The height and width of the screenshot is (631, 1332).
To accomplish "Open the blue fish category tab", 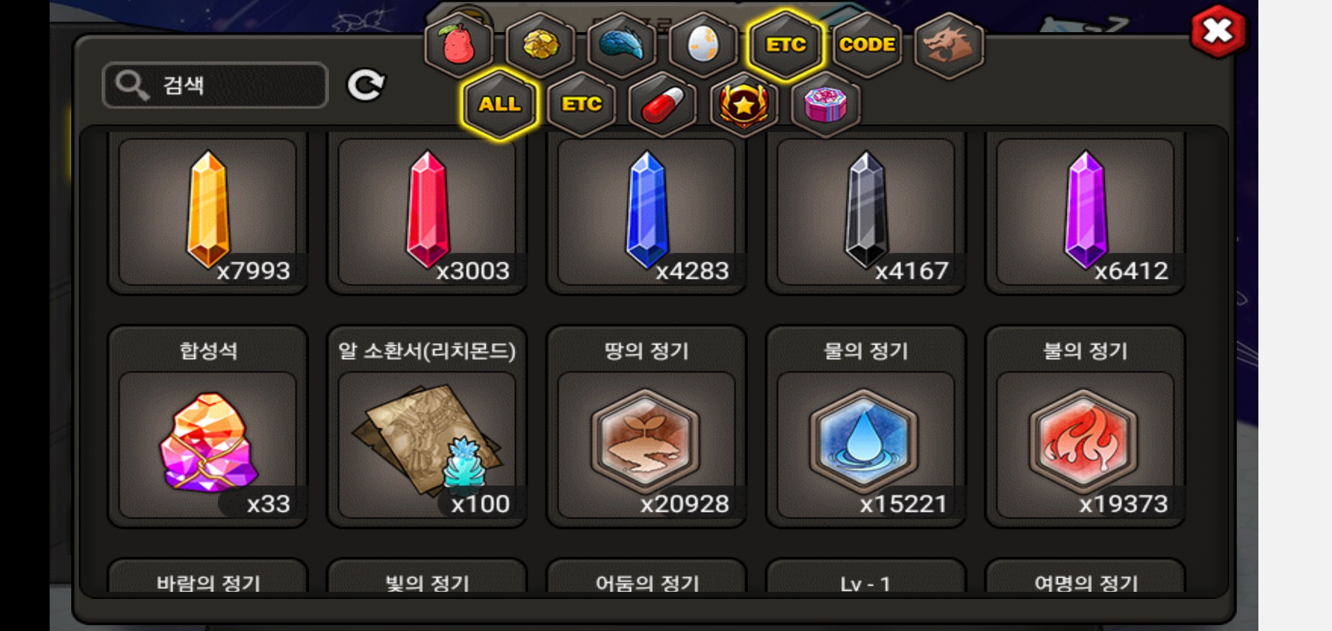I will point(622,44).
